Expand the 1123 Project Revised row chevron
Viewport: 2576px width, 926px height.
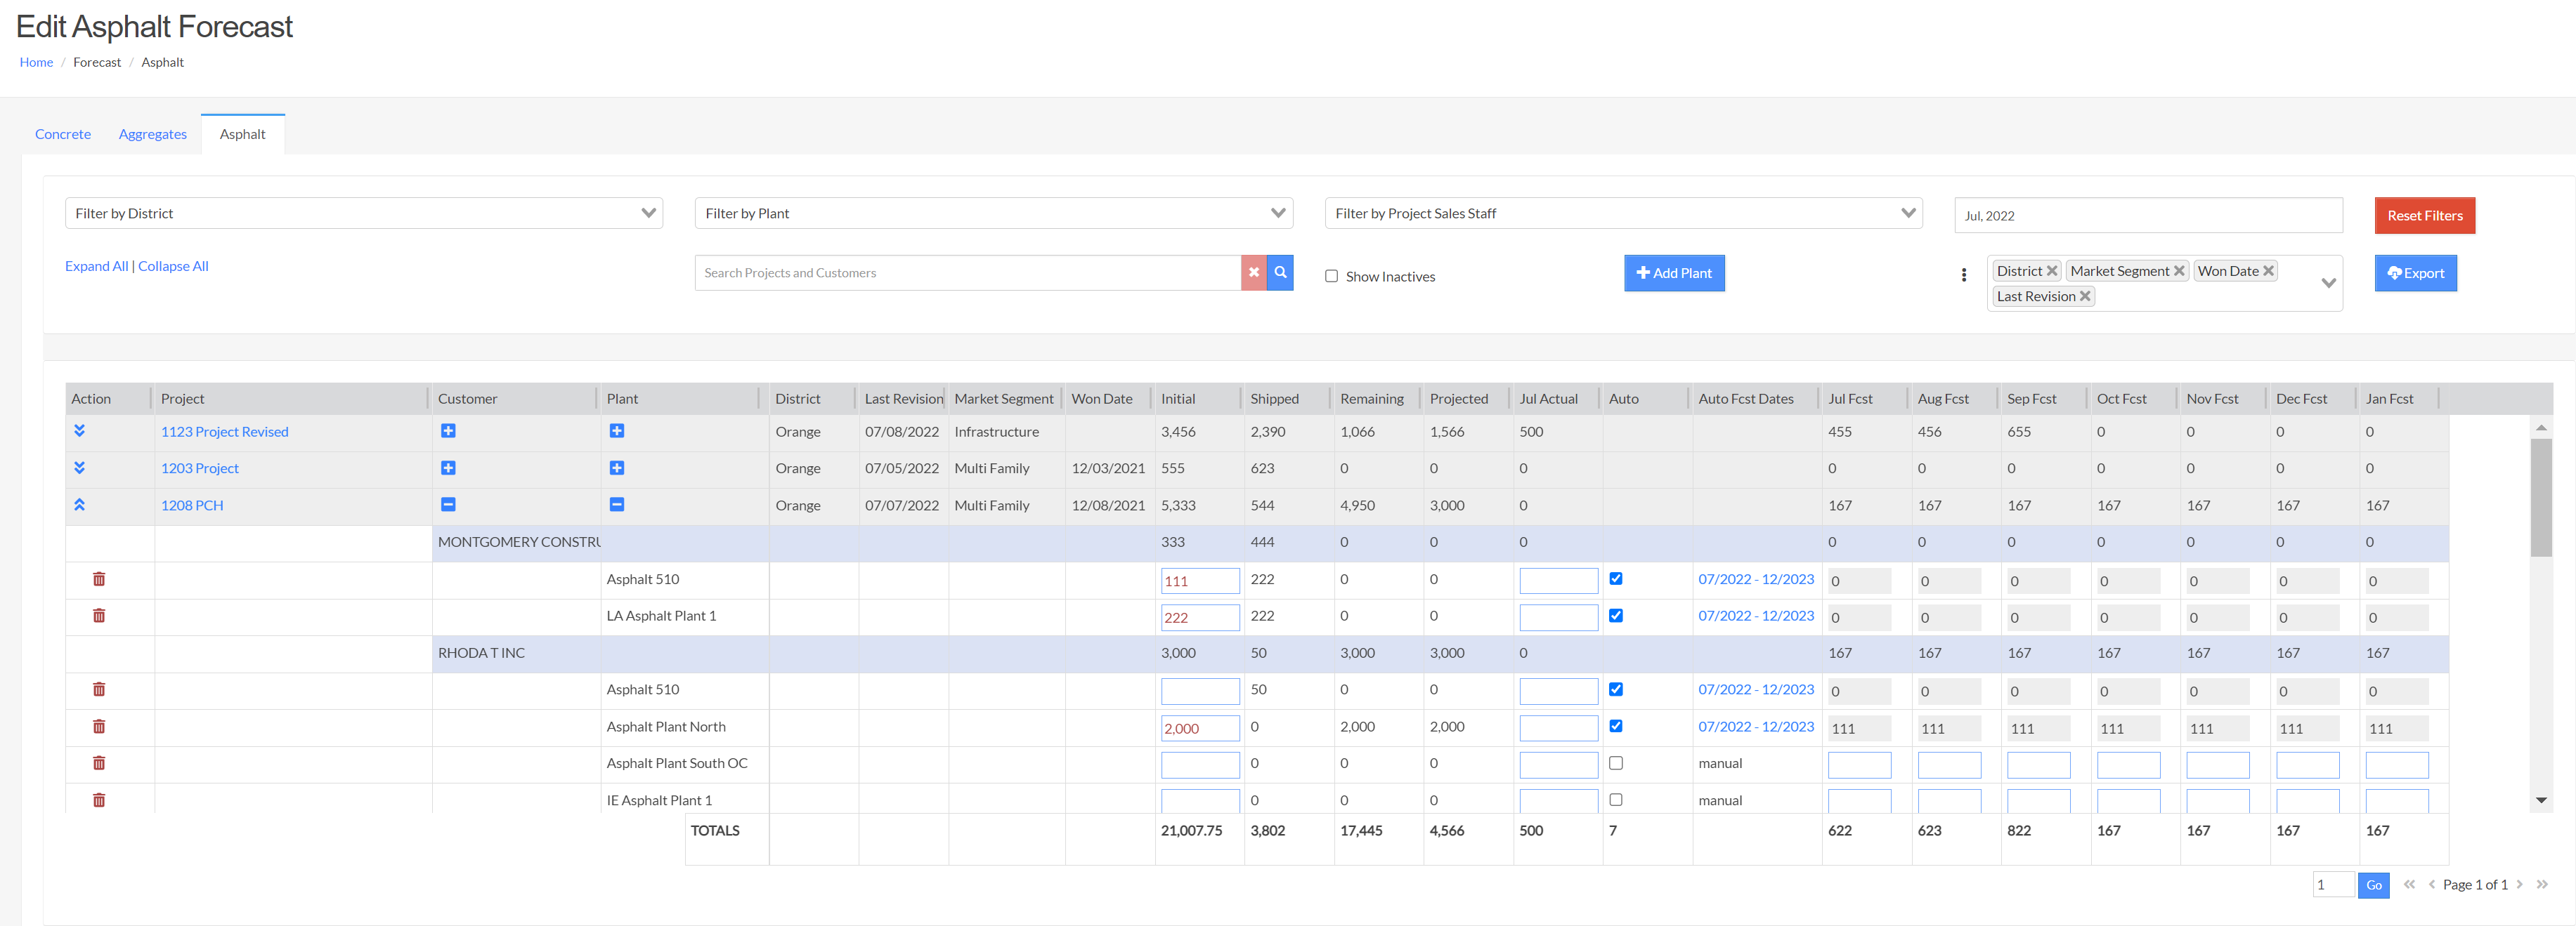pyautogui.click(x=79, y=430)
